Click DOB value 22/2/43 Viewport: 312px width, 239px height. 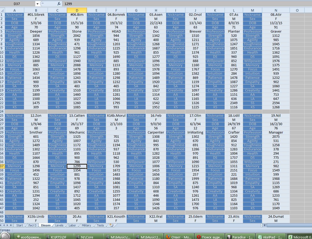coord(156,23)
